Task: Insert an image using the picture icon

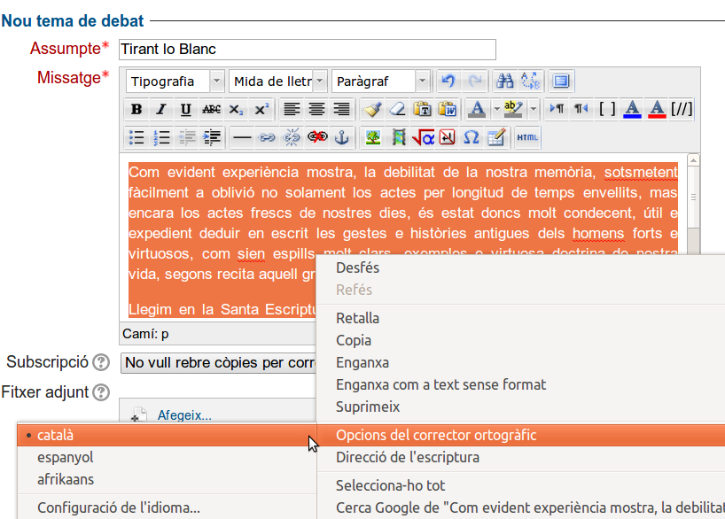Action: (x=373, y=137)
